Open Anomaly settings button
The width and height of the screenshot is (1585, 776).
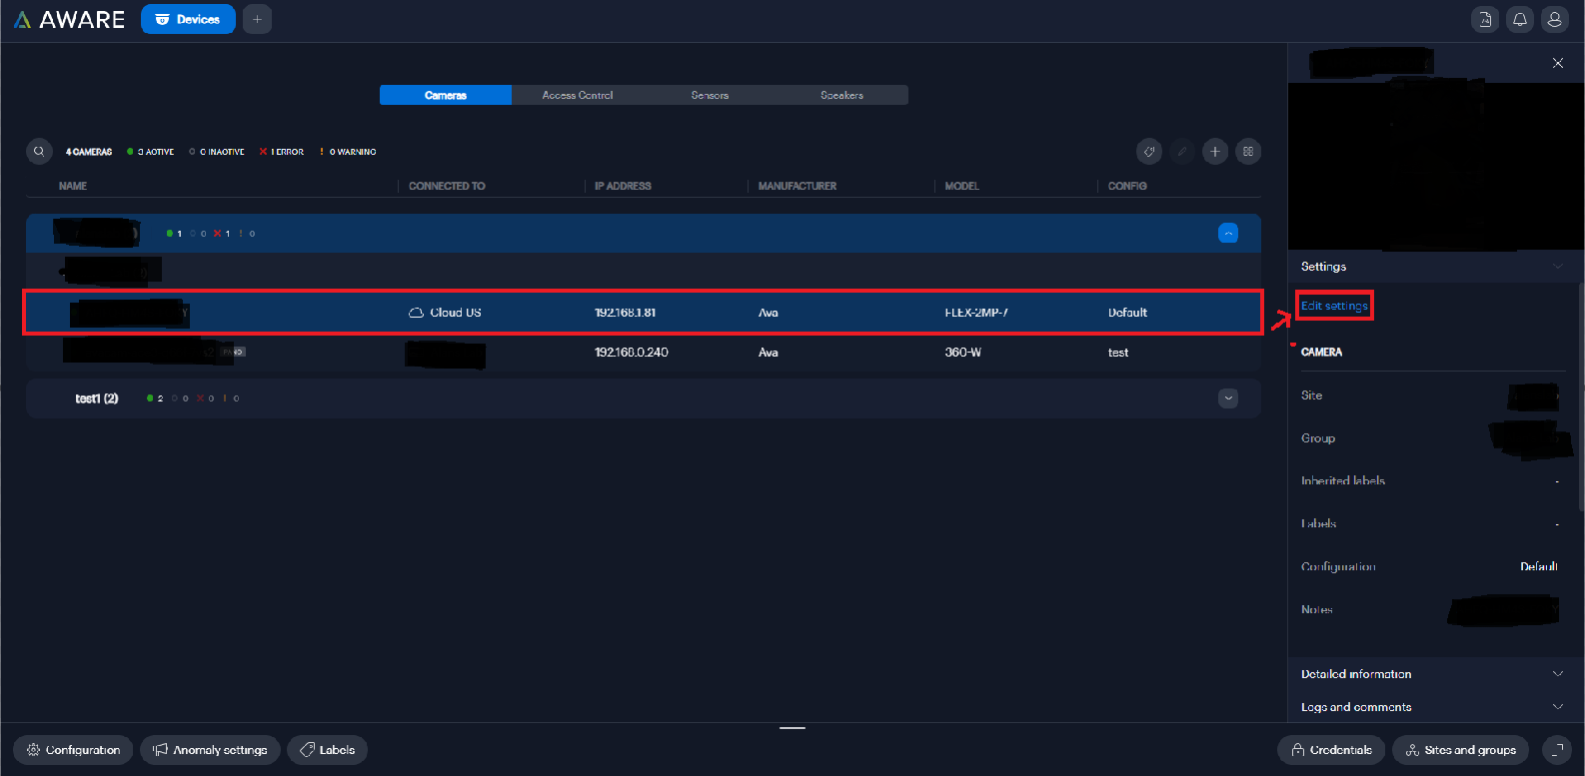(210, 750)
